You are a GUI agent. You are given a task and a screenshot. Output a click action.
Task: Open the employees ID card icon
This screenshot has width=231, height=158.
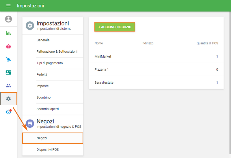8,73
